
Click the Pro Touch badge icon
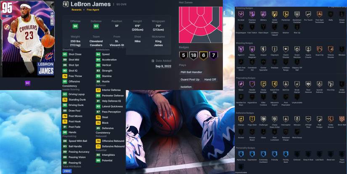coord(308,15)
